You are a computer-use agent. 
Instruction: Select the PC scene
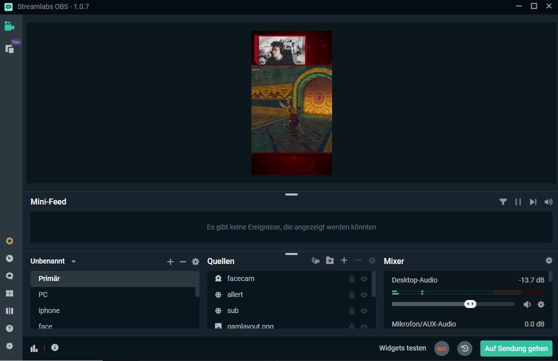(113, 294)
